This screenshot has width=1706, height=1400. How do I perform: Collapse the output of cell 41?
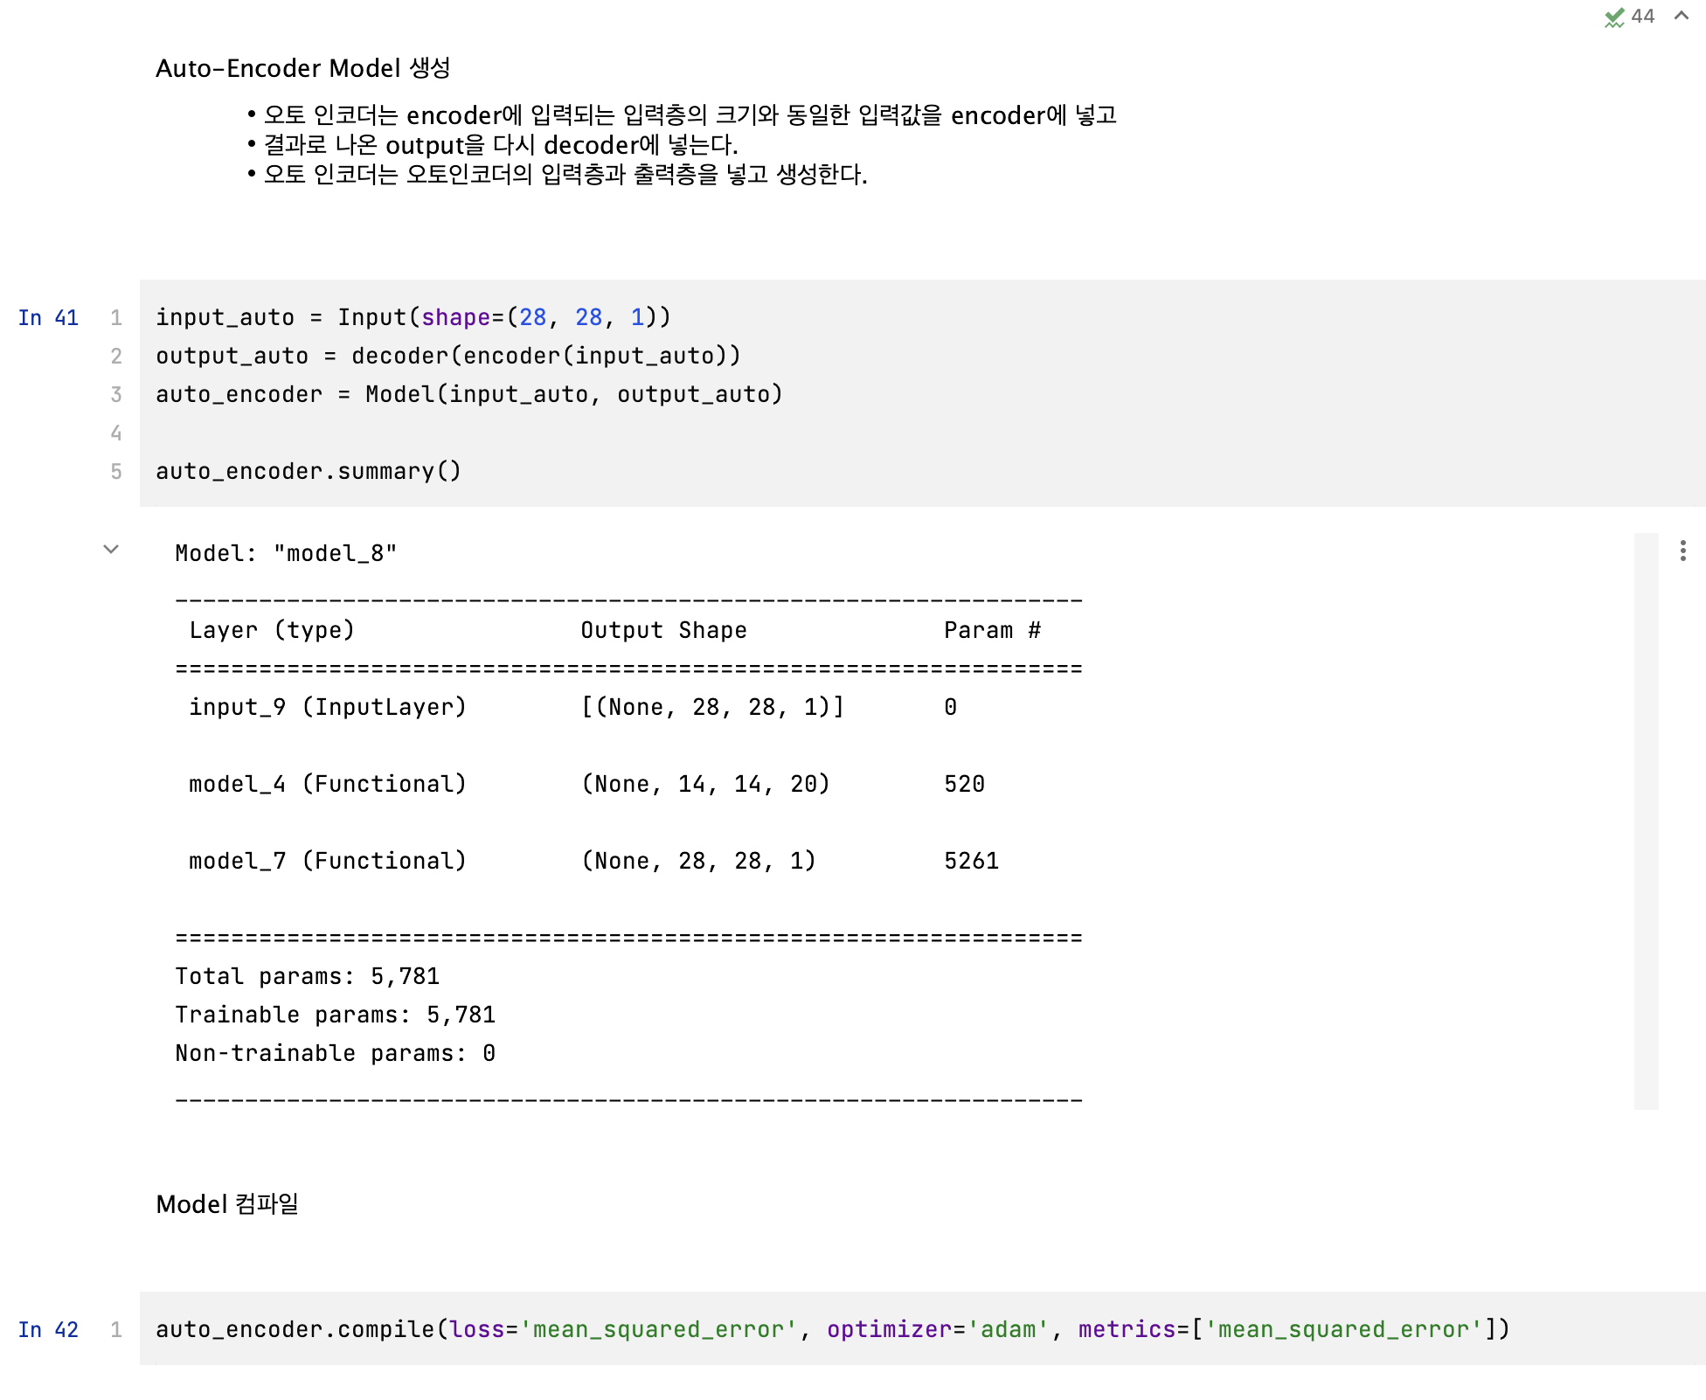tap(111, 550)
